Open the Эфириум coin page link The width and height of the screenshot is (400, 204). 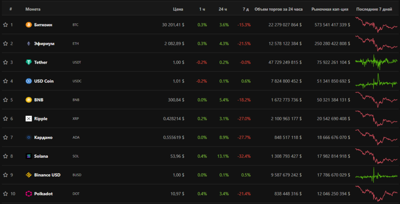point(44,44)
